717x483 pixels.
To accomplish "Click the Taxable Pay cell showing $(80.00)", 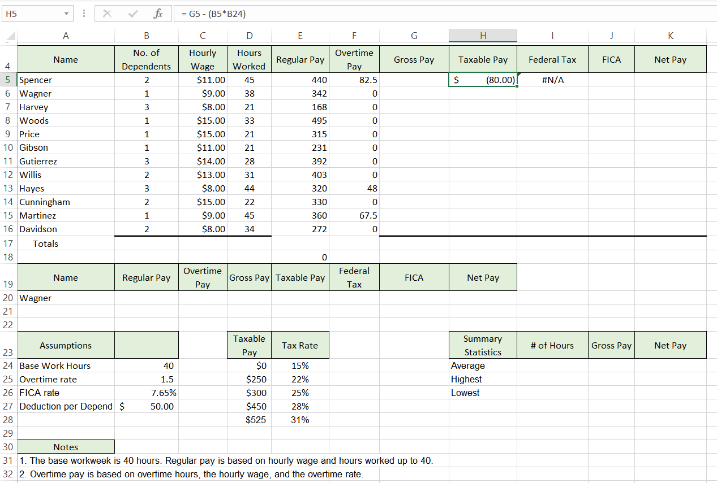I will click(483, 80).
